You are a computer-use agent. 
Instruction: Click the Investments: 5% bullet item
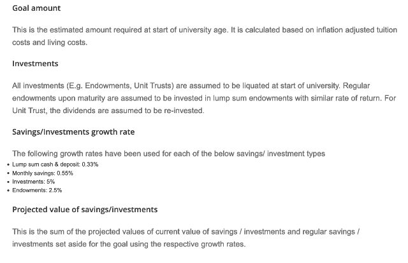point(34,182)
